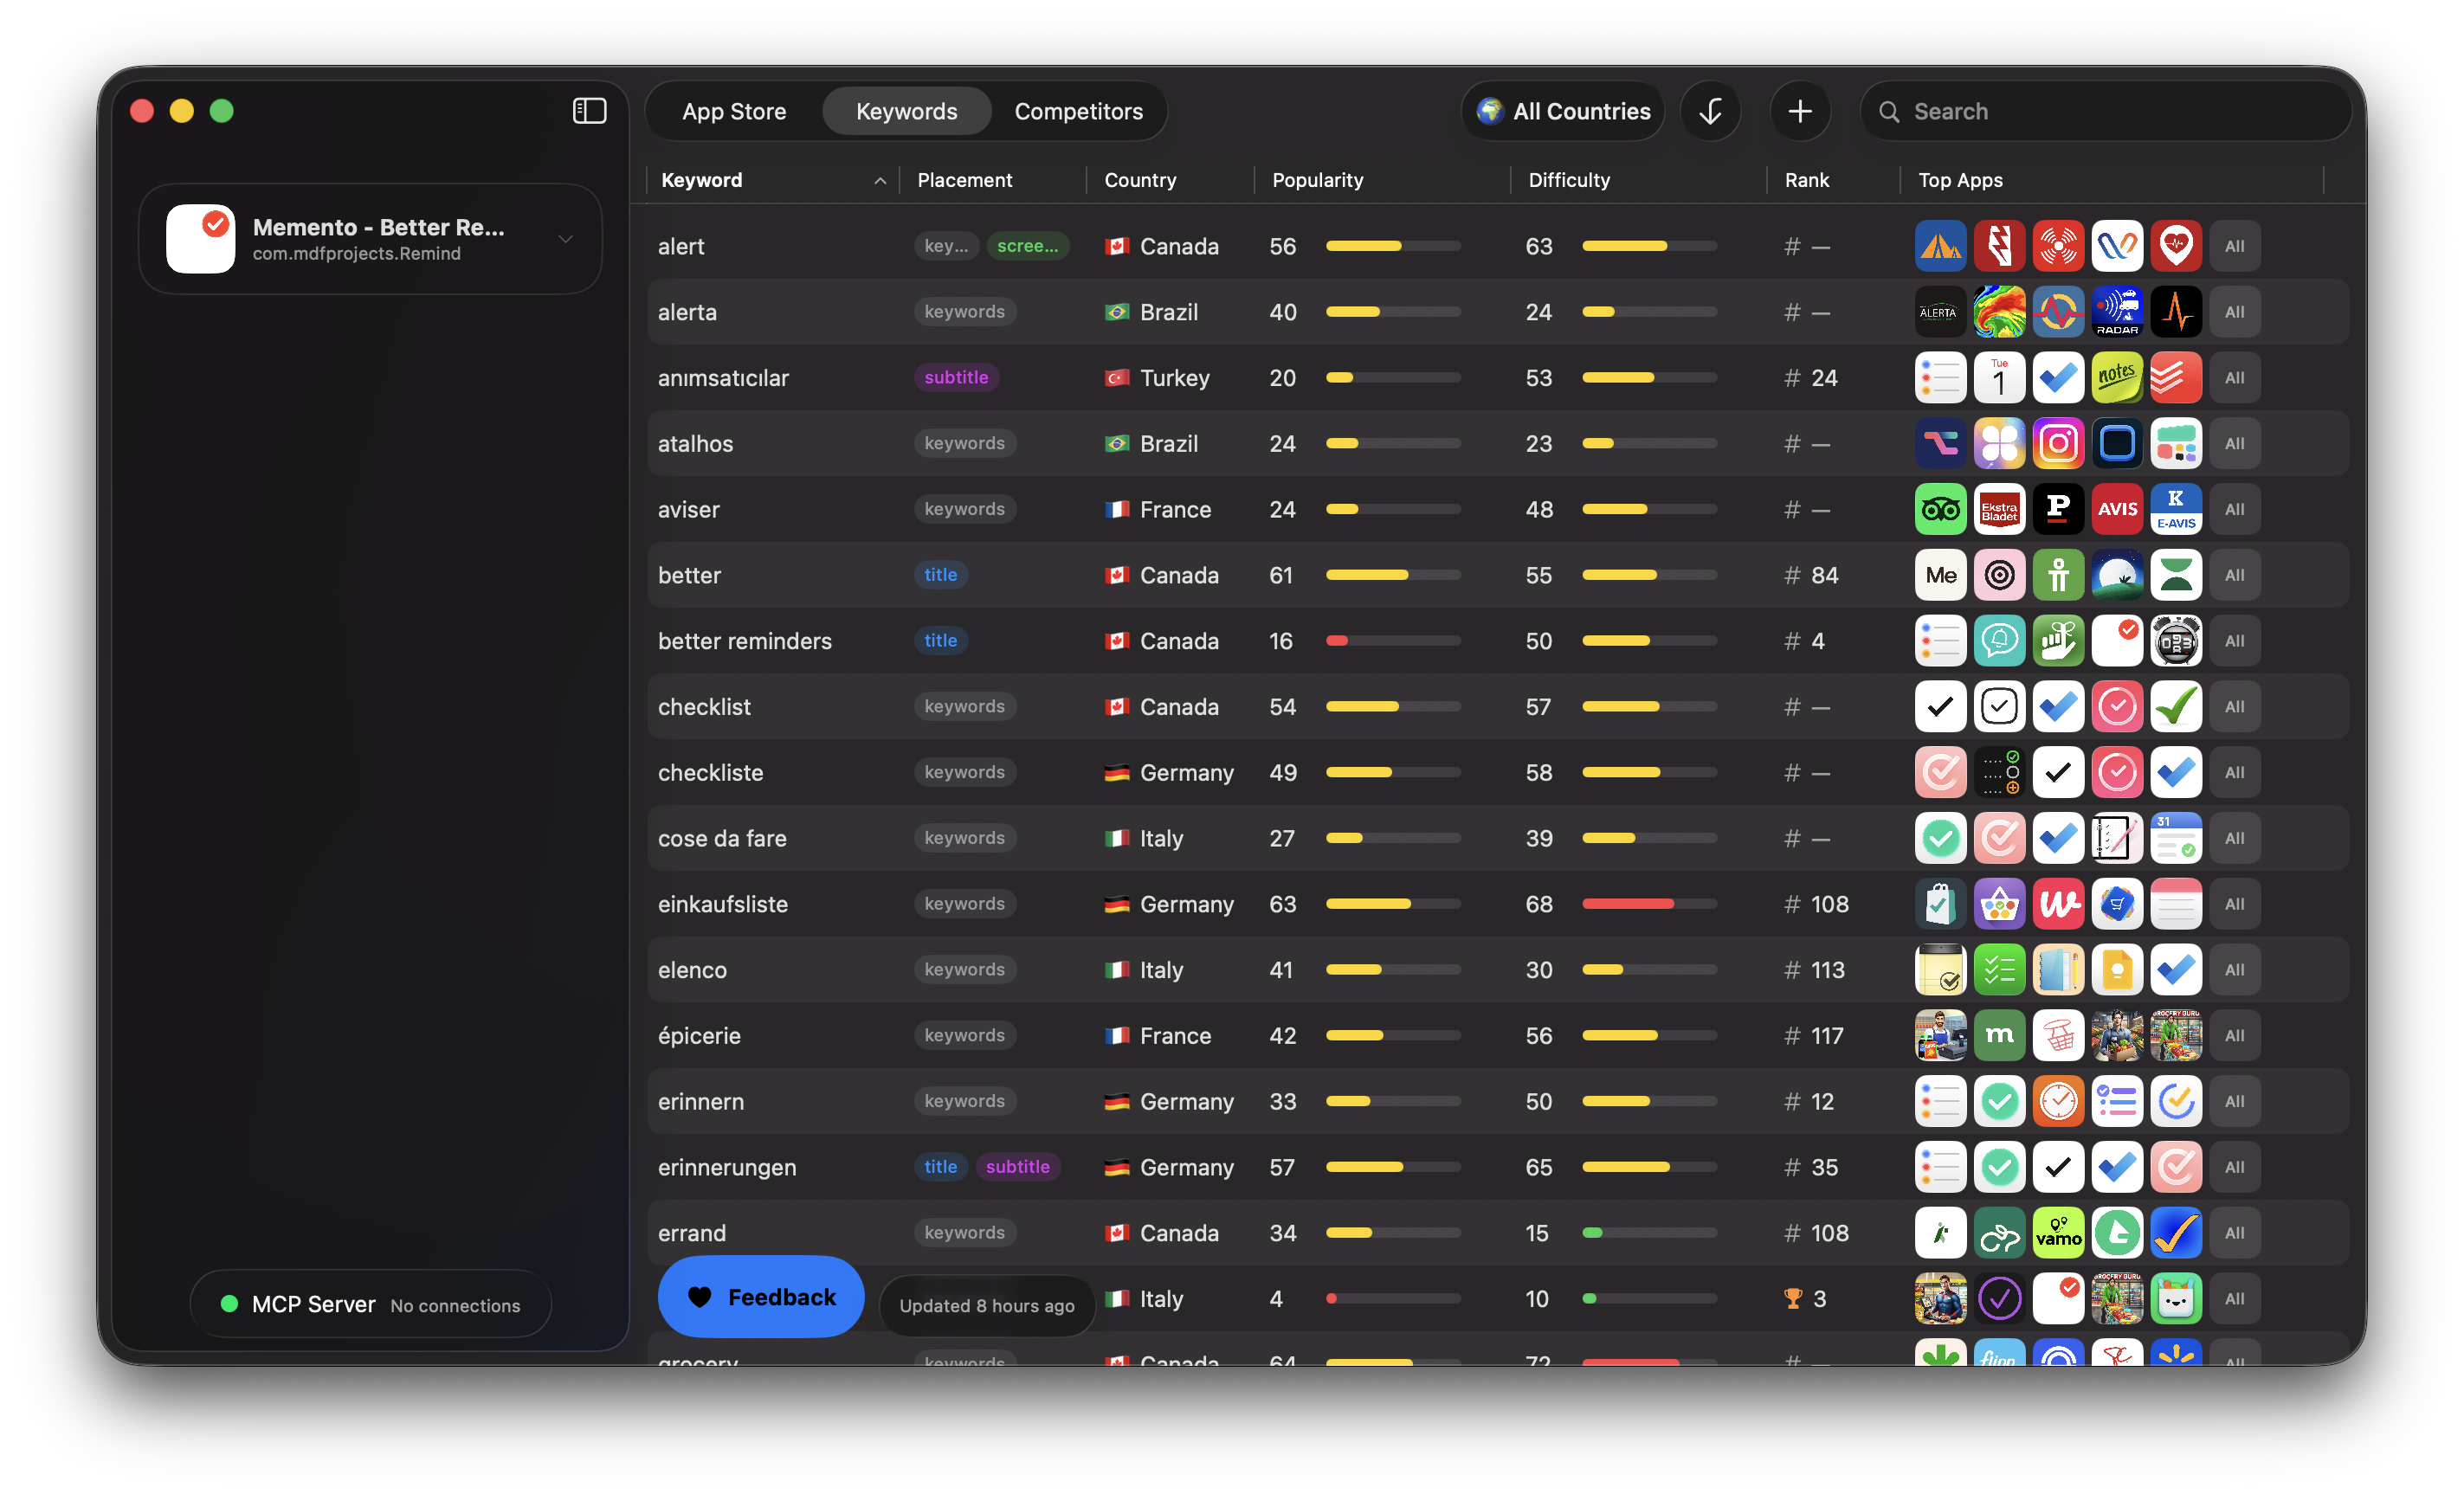Click the AVIS app icon
This screenshot has height=1494, width=2464.
pyautogui.click(x=2117, y=509)
